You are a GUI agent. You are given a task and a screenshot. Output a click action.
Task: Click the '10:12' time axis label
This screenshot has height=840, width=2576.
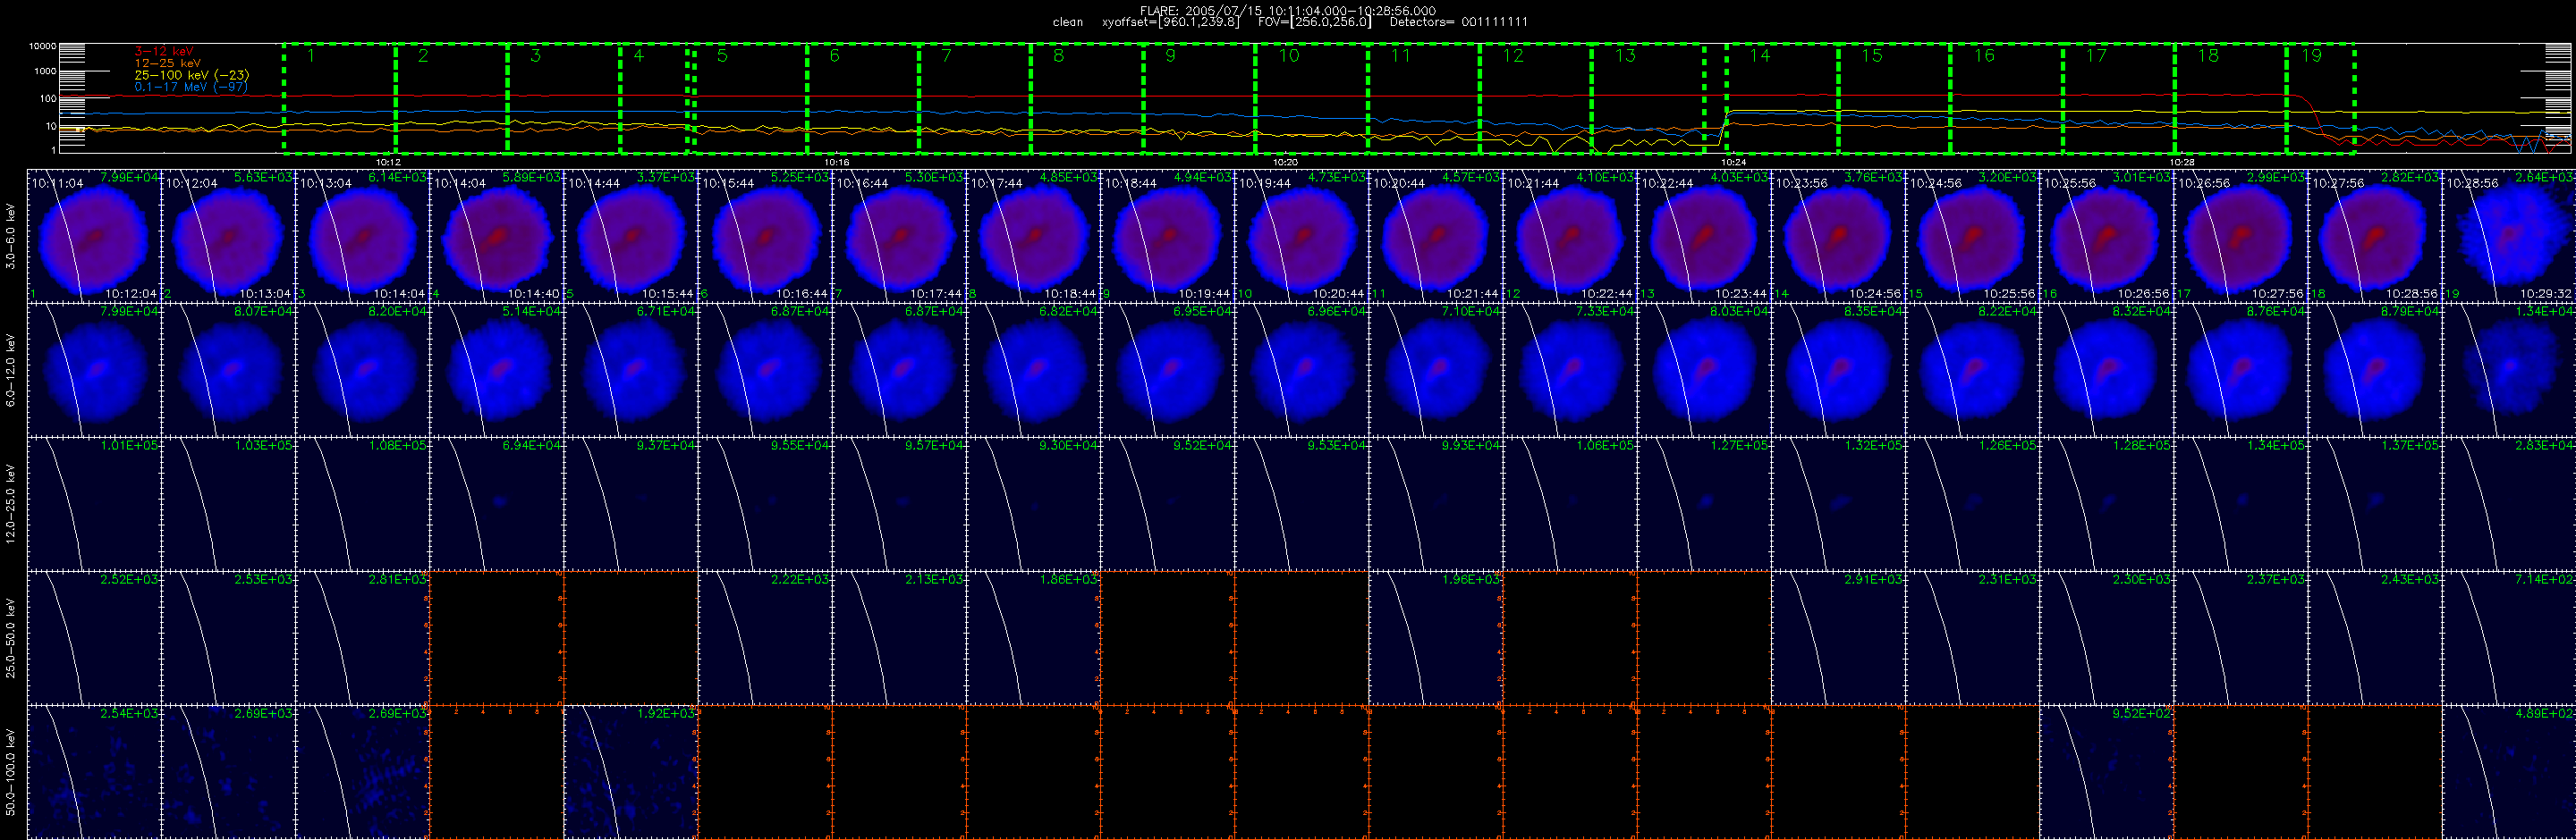coord(388,162)
